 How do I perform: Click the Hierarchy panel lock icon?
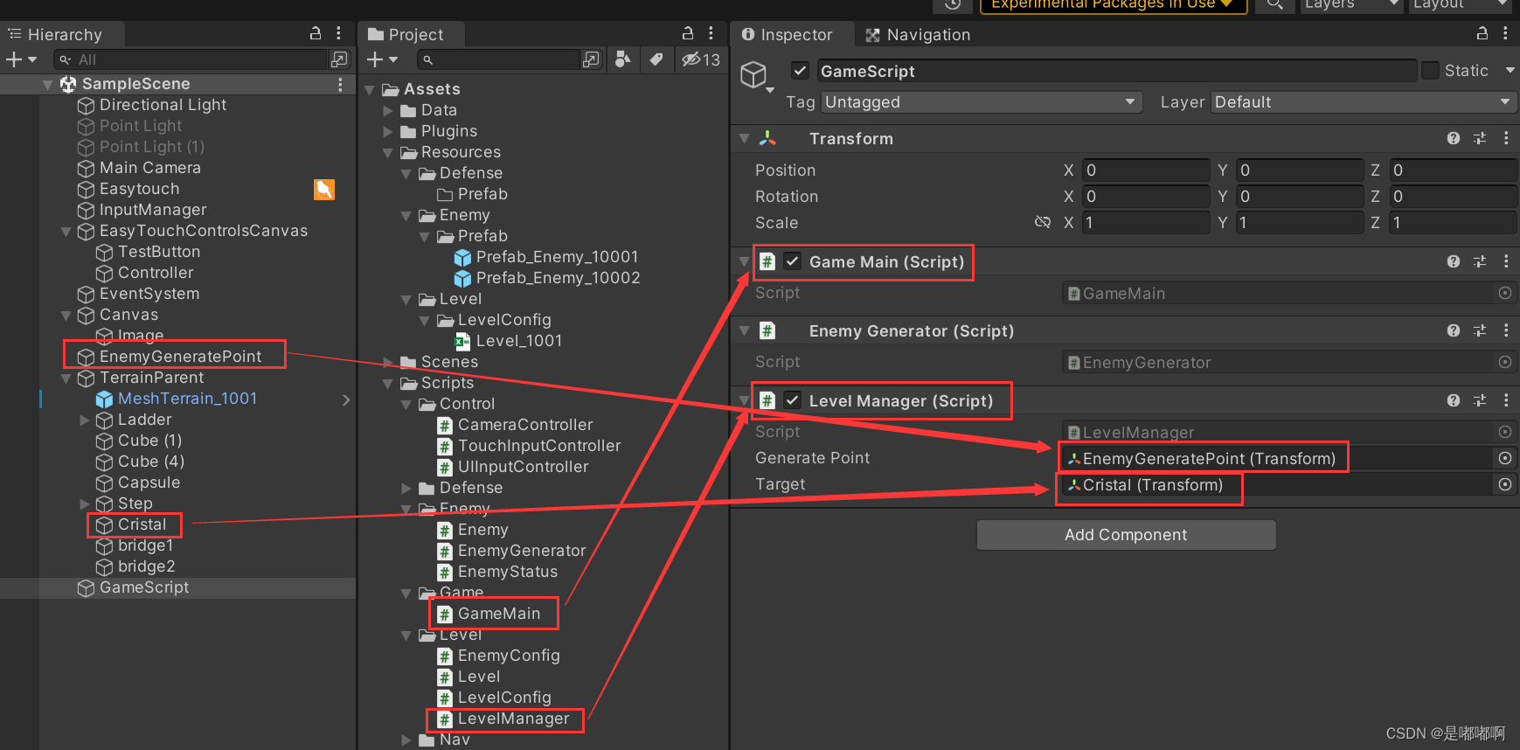(316, 33)
